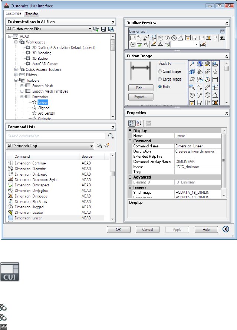Switch to the Customize tab
Screen dimensions: 237x330
[13, 13]
